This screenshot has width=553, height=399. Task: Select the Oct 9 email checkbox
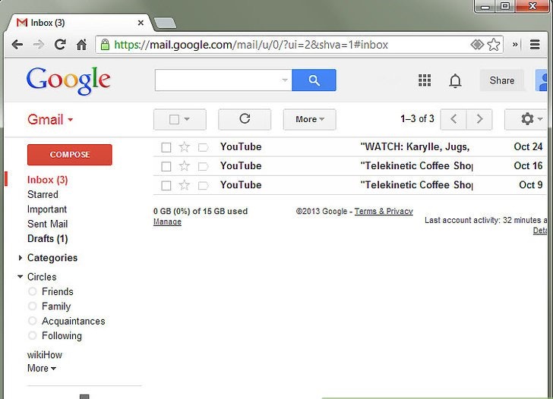pos(166,185)
